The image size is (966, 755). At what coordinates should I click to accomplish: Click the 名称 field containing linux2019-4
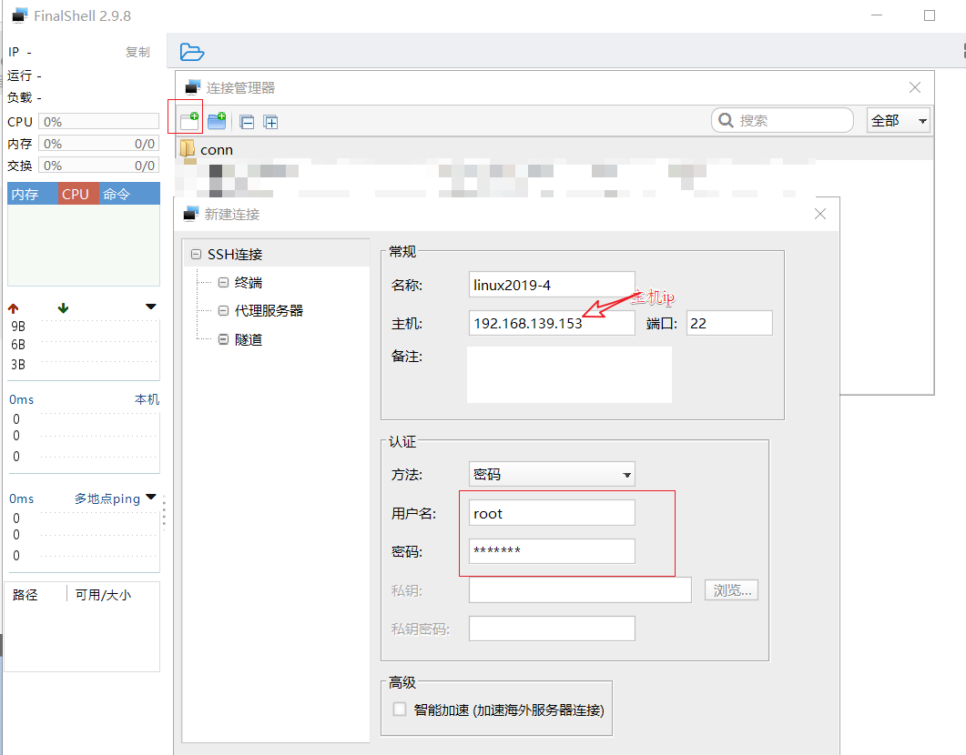[552, 285]
